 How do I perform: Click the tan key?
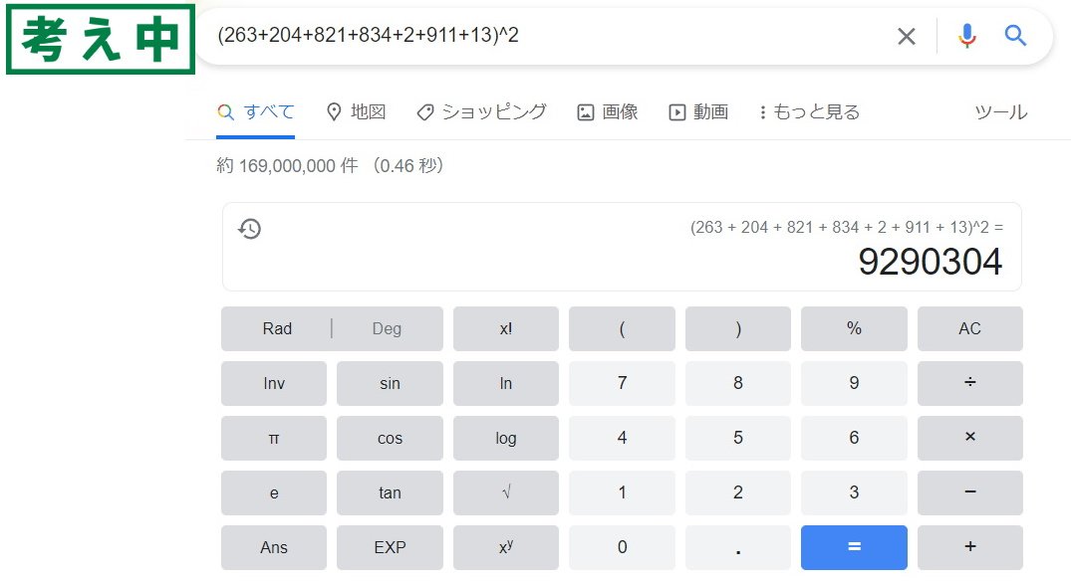pyautogui.click(x=390, y=492)
